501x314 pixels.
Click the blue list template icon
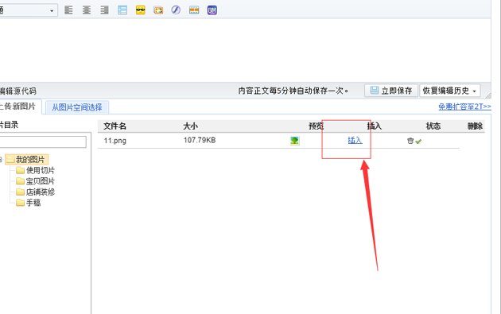pyautogui.click(x=122, y=10)
